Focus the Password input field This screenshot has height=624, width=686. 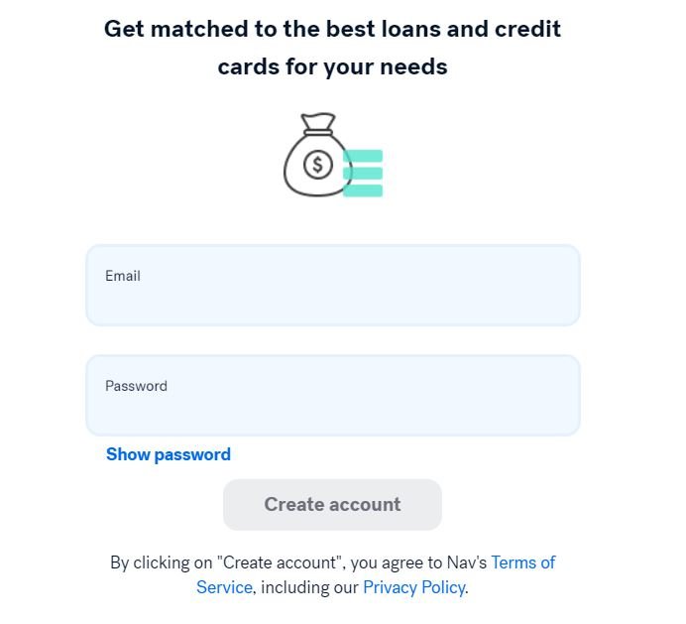333,407
